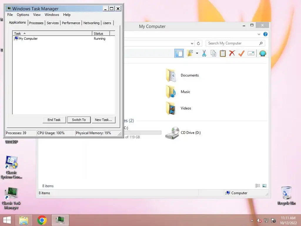Click the Refresh button beside address bar
Image resolution: width=301 pixels, height=226 pixels.
(198, 44)
